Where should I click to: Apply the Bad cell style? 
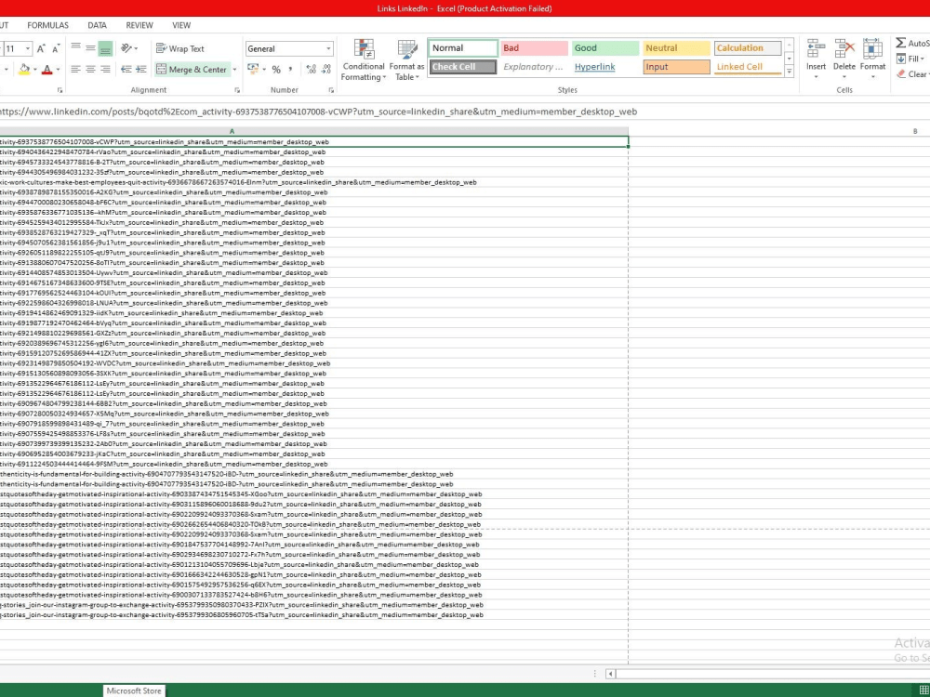coord(534,48)
